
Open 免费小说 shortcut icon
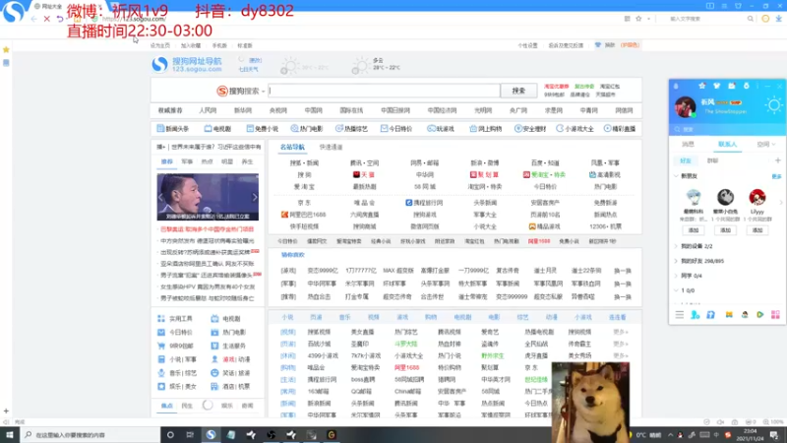point(262,129)
